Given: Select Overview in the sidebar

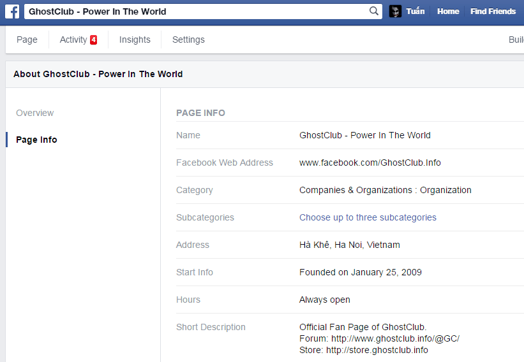Looking at the screenshot, I should (34, 113).
